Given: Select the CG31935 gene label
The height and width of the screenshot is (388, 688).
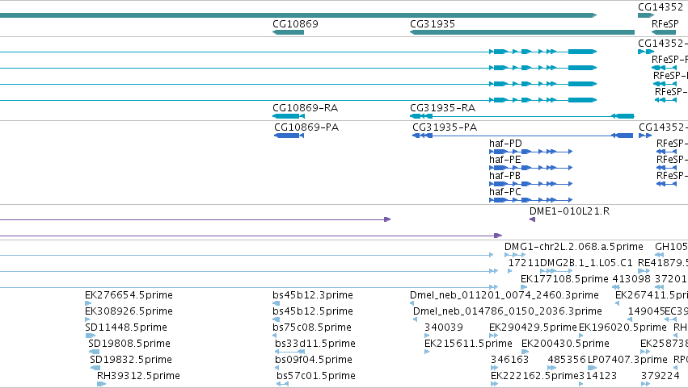Looking at the screenshot, I should click(x=433, y=23).
